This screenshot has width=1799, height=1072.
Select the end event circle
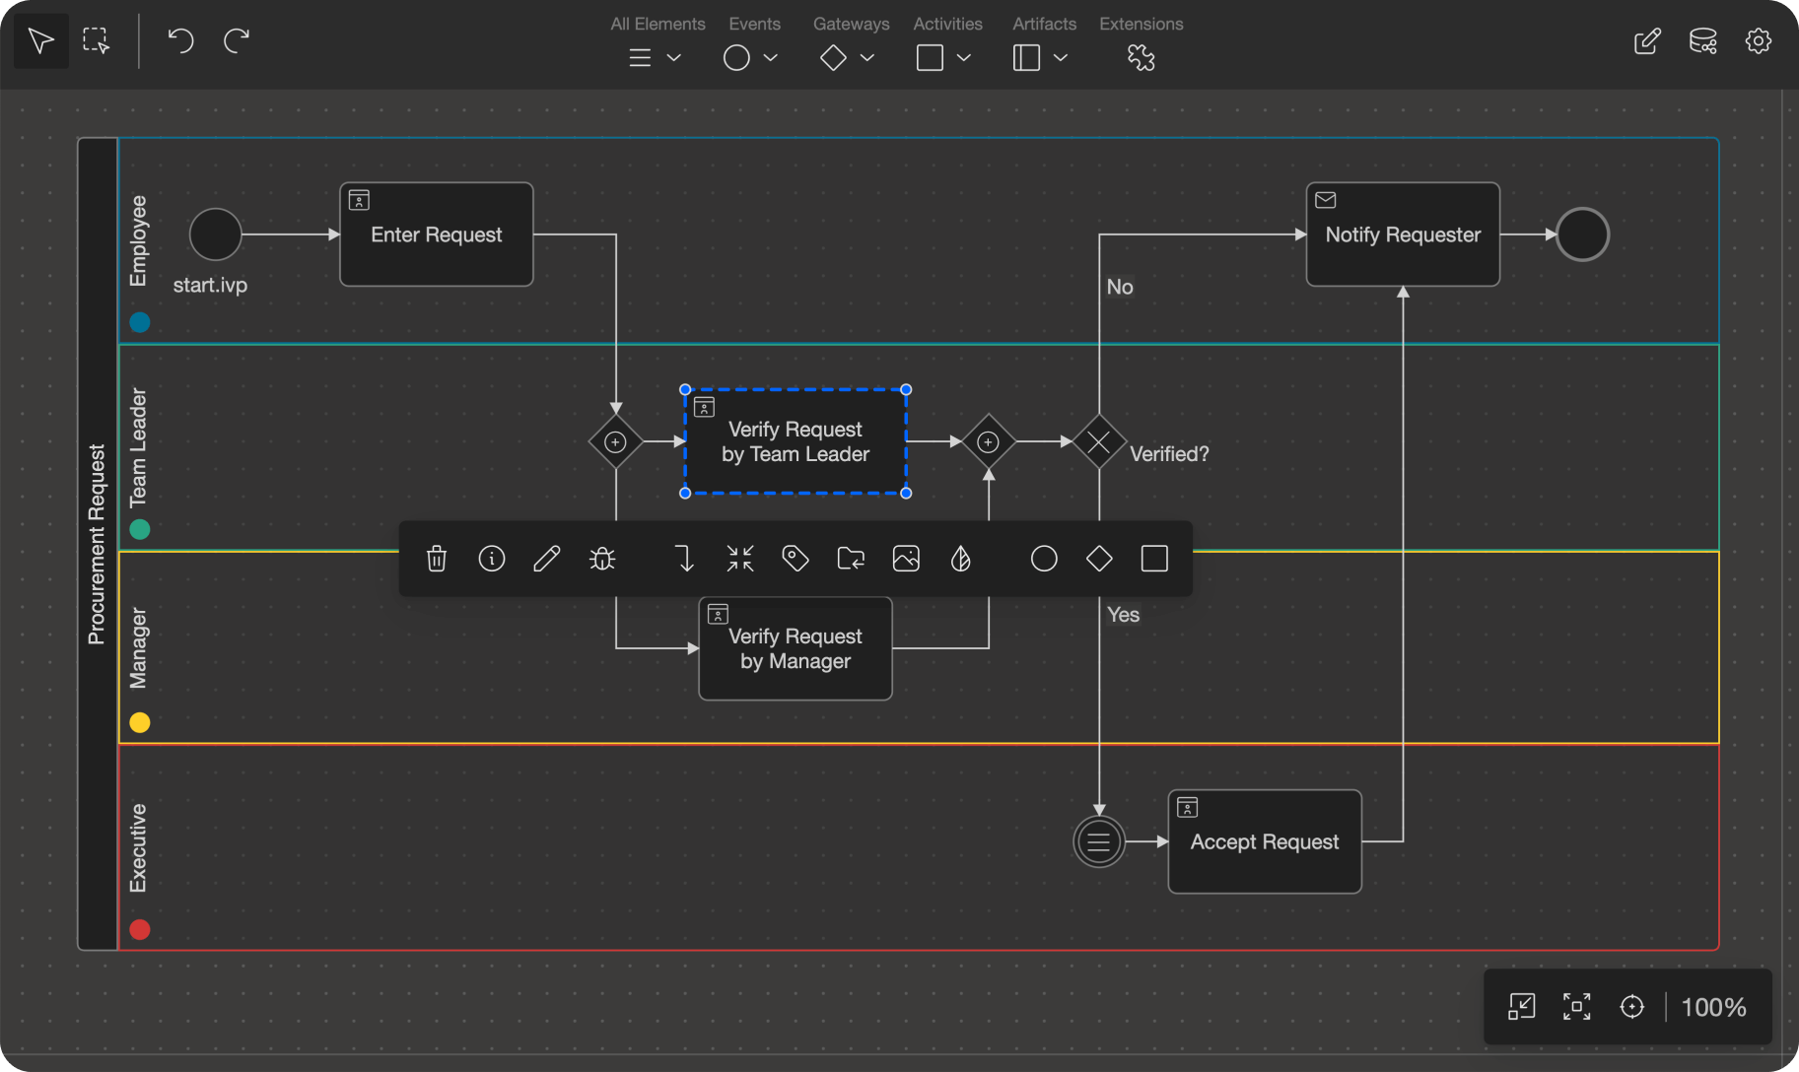coord(1582,234)
